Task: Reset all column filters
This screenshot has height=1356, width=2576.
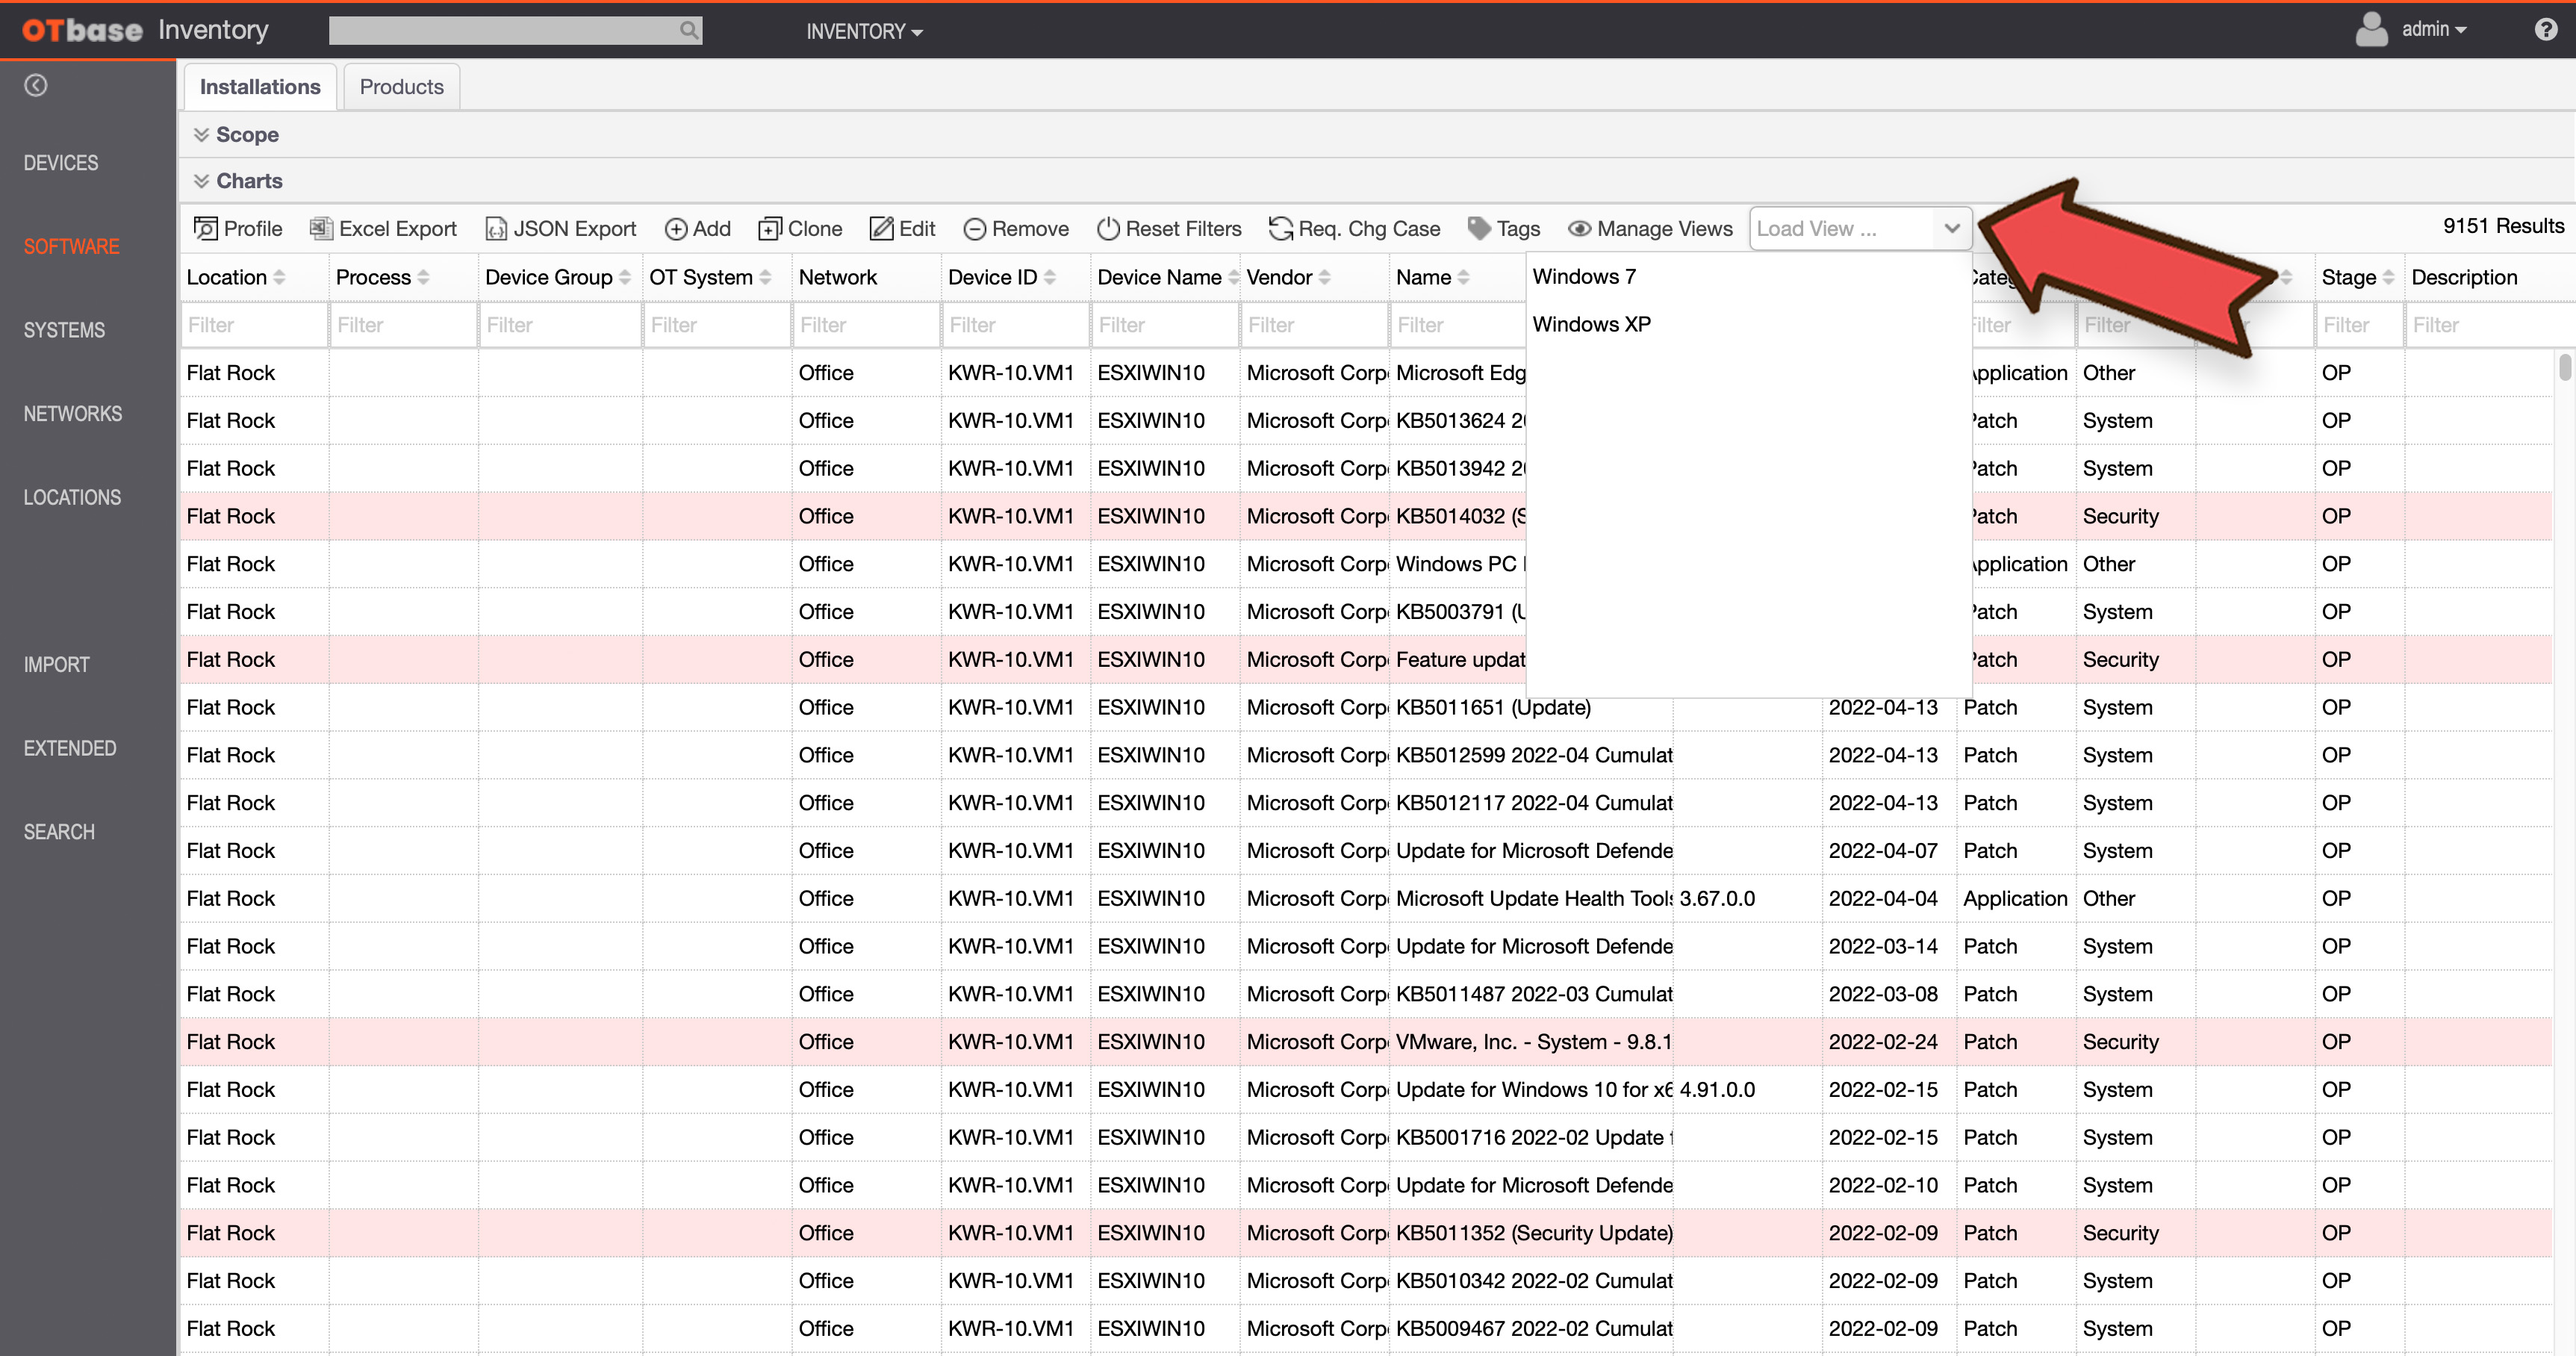Action: [x=1168, y=228]
